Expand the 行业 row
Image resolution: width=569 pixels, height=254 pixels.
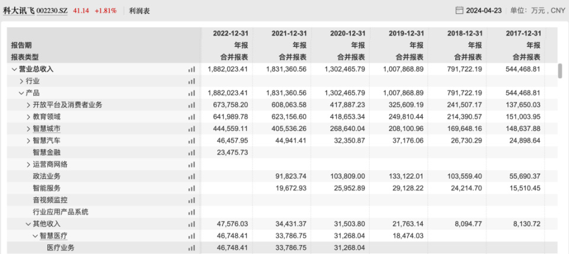point(21,81)
